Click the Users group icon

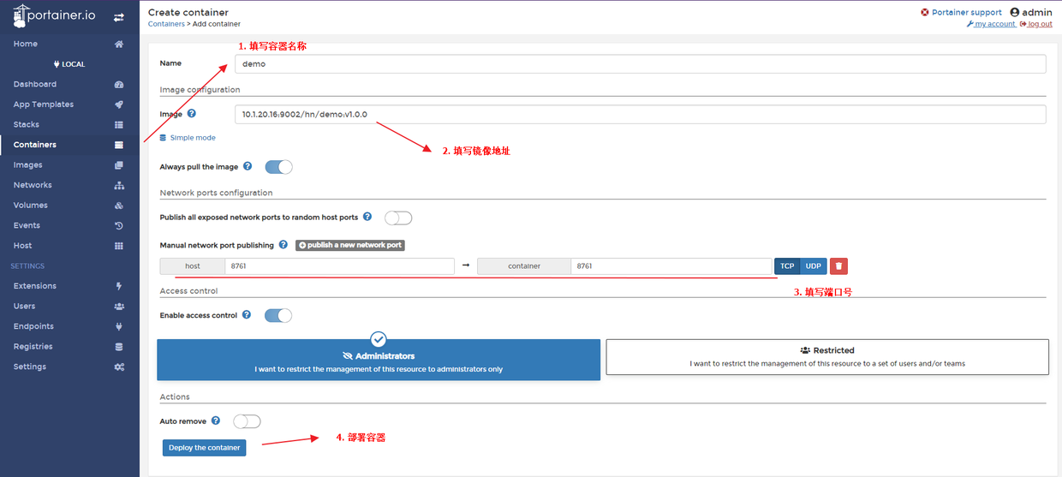coord(119,306)
